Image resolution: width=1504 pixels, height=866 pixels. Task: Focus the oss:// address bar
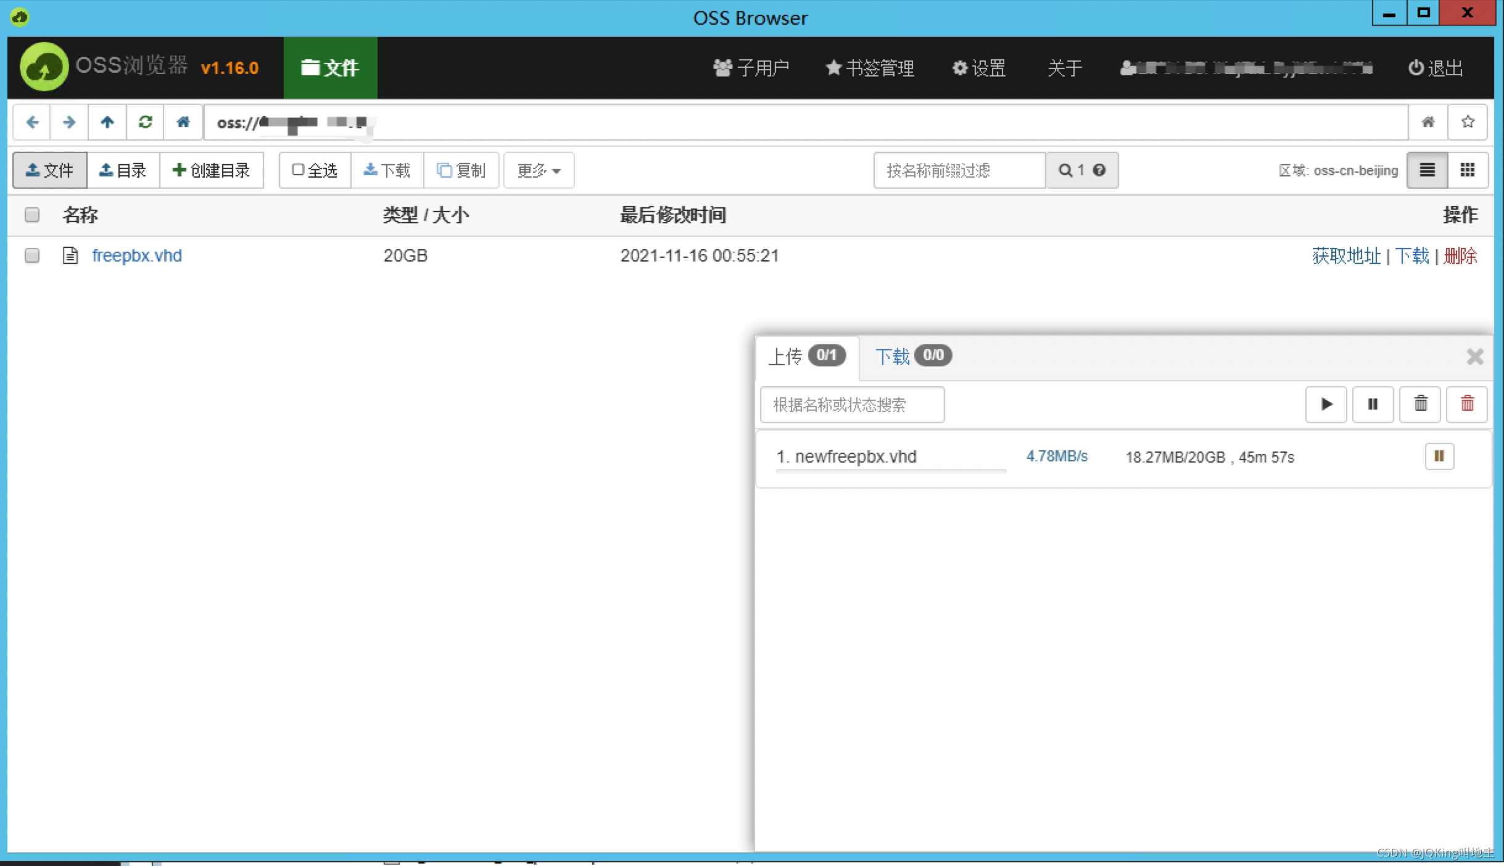(x=806, y=122)
